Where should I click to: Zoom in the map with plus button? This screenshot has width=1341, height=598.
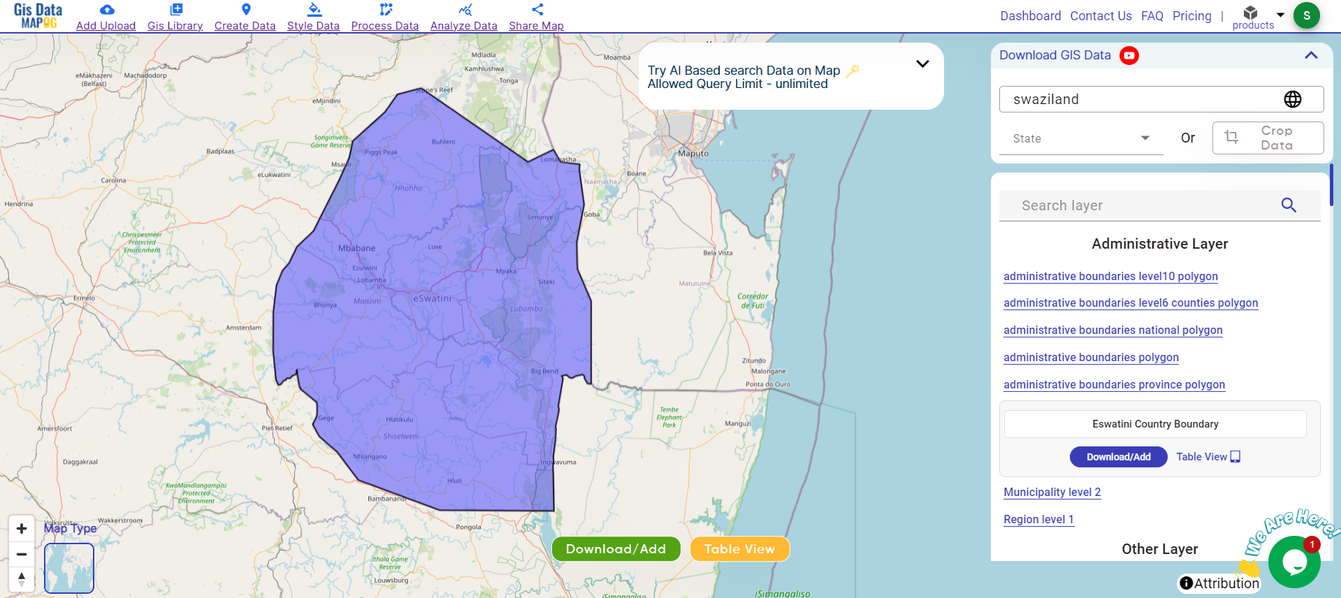pyautogui.click(x=22, y=529)
